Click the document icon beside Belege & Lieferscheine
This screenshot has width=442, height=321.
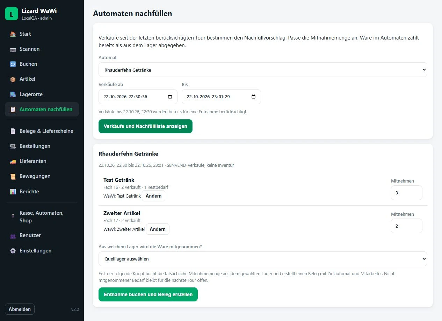(x=13, y=131)
